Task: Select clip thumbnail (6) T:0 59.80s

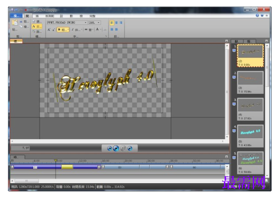Action: (250, 163)
